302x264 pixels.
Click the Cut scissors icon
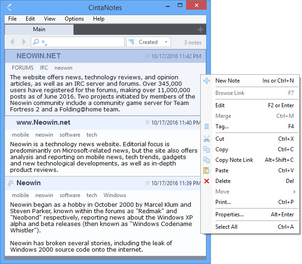click(x=207, y=139)
